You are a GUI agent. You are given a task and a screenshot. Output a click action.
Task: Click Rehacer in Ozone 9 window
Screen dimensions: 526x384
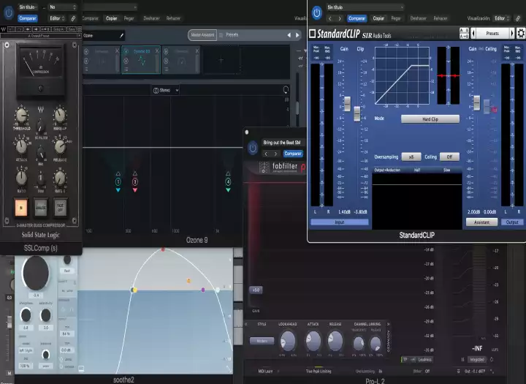click(173, 18)
